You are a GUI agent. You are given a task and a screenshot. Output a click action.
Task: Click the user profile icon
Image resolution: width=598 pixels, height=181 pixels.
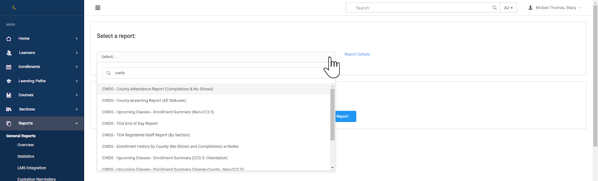pos(530,8)
